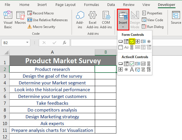Open the XML Source pane
Screen dimensions: 182x140
[x=176, y=17]
